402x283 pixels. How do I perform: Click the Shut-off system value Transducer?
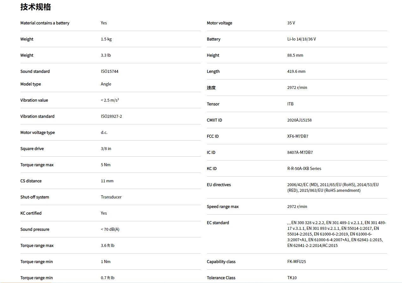pos(111,197)
